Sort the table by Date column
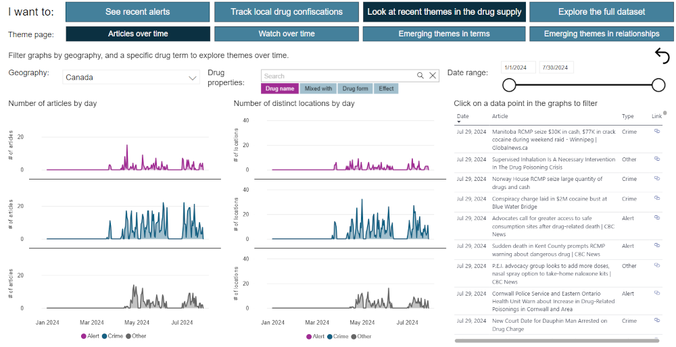This screenshot has width=676, height=347. tap(462, 116)
